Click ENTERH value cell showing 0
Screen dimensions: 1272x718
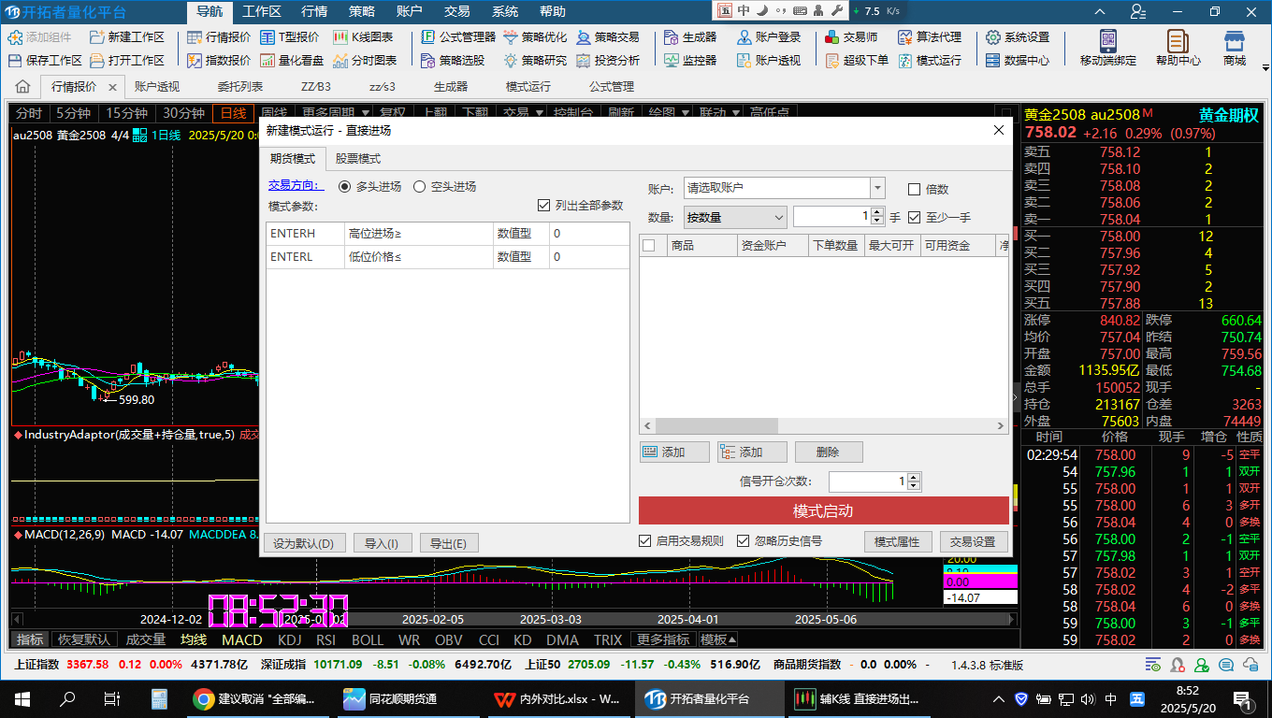pyautogui.click(x=589, y=234)
